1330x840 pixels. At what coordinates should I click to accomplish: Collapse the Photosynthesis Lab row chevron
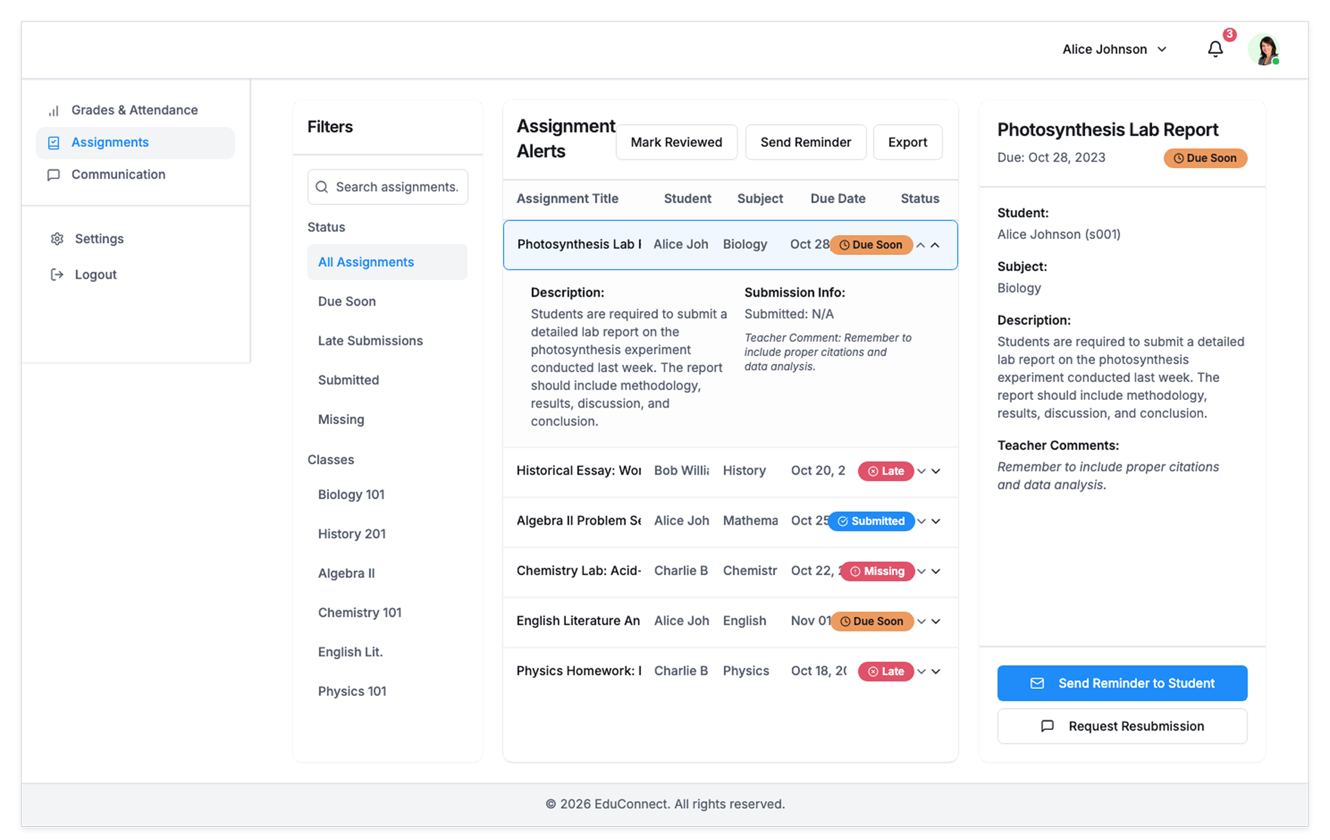(x=935, y=245)
